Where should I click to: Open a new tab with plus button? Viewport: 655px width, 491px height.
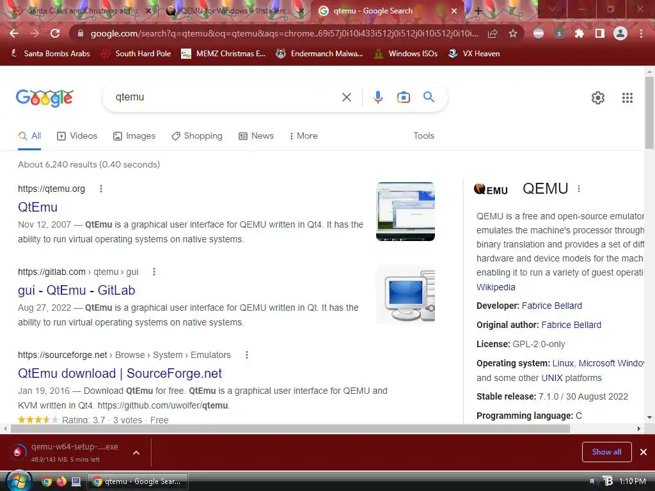tap(478, 12)
